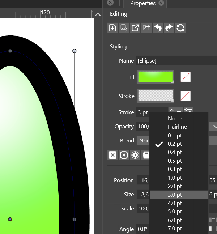Click the scroll-up chevron beside the ruler
This screenshot has height=234, width=217.
98,14
